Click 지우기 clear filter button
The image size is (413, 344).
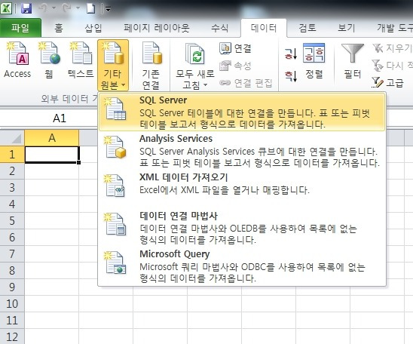(x=392, y=48)
